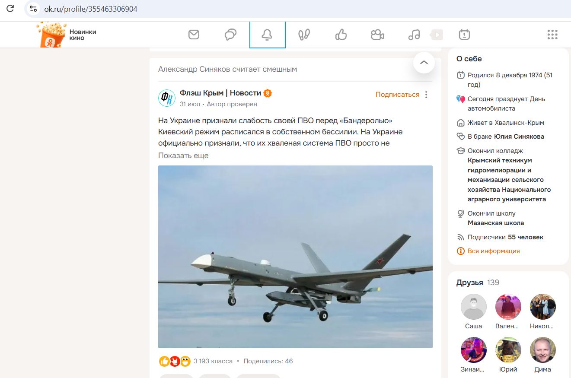Open the friend avatar labeled Никол...
The image size is (571, 378).
(543, 307)
